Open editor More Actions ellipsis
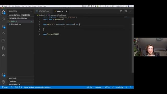 (x=130, y=11)
